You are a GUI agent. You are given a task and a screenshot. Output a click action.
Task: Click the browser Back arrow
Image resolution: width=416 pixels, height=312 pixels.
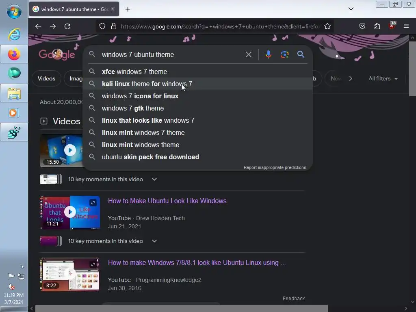click(x=38, y=26)
